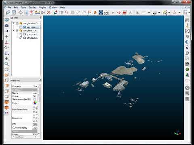Toggle checkbox of off-ground points cloud
The height and width of the screenshot is (145, 194).
pyautogui.click(x=21, y=38)
